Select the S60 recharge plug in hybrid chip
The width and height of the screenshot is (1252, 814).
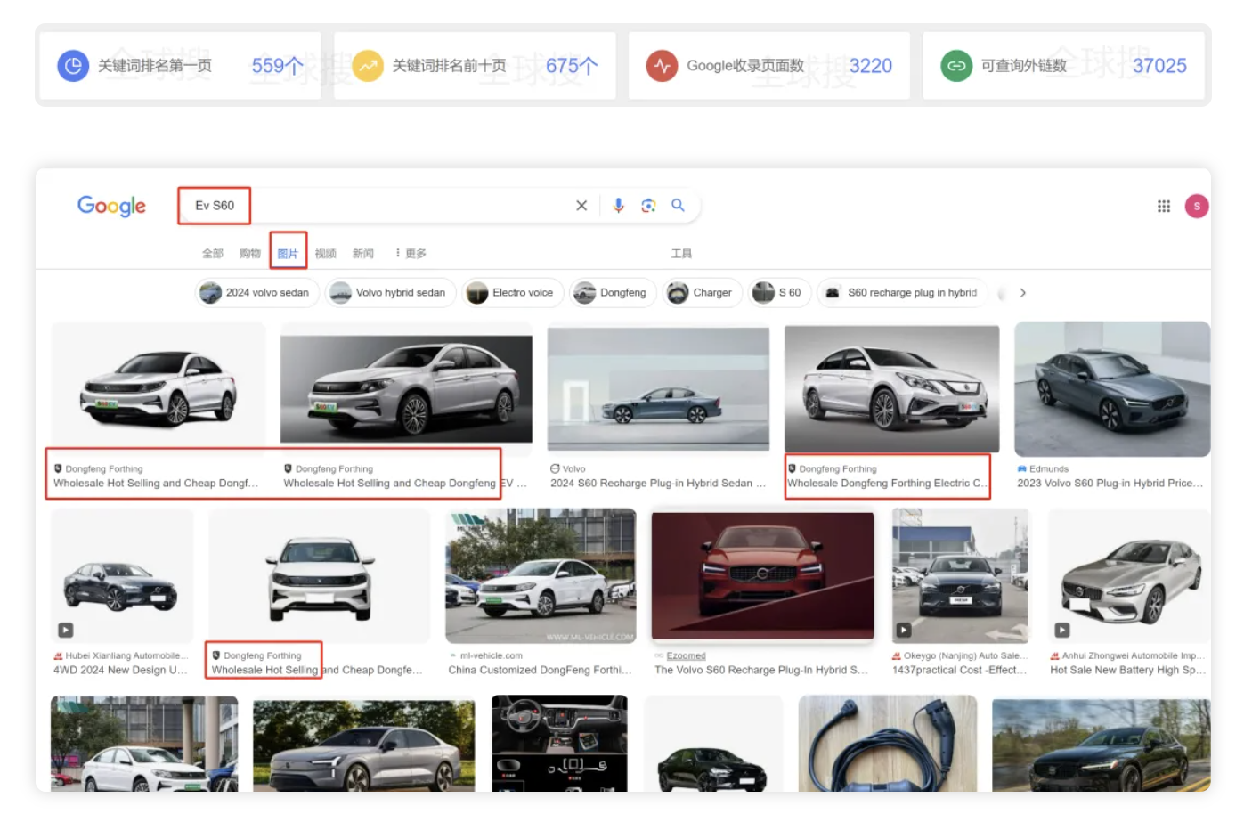(901, 292)
